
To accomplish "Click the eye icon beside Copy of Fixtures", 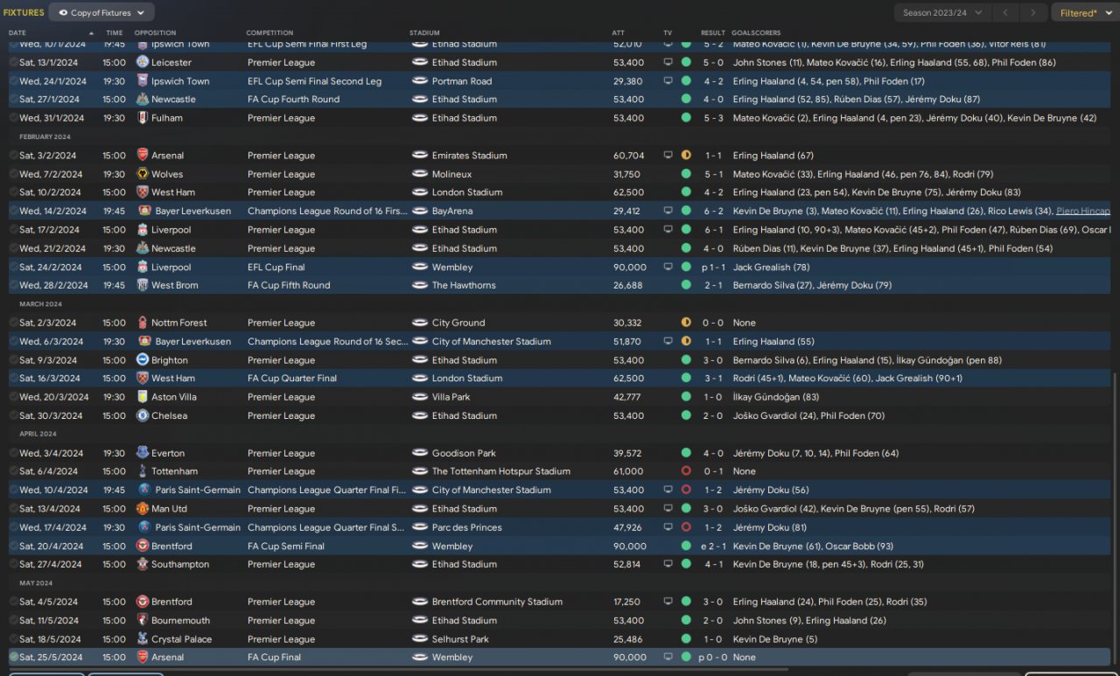I will pos(63,13).
